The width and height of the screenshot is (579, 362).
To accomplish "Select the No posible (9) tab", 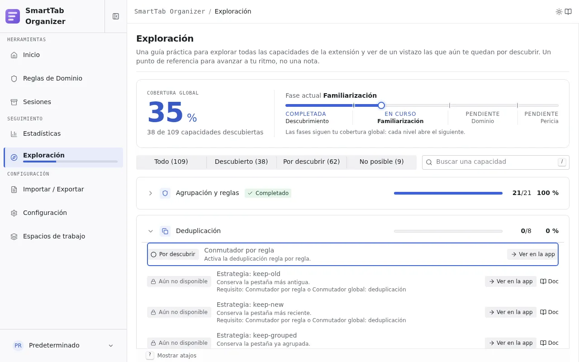I will click(x=381, y=162).
